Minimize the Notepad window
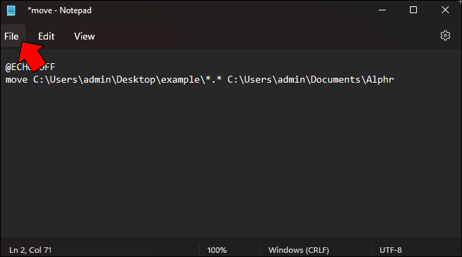Viewport: 462px width, 257px height. [x=382, y=10]
